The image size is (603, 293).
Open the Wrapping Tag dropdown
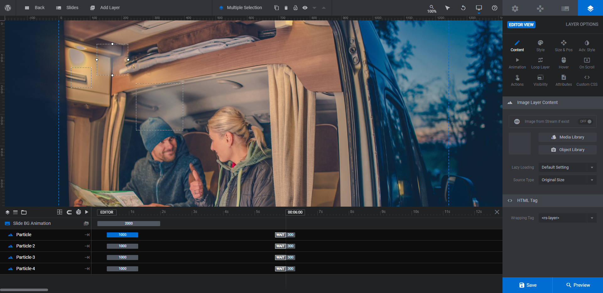tap(568, 218)
